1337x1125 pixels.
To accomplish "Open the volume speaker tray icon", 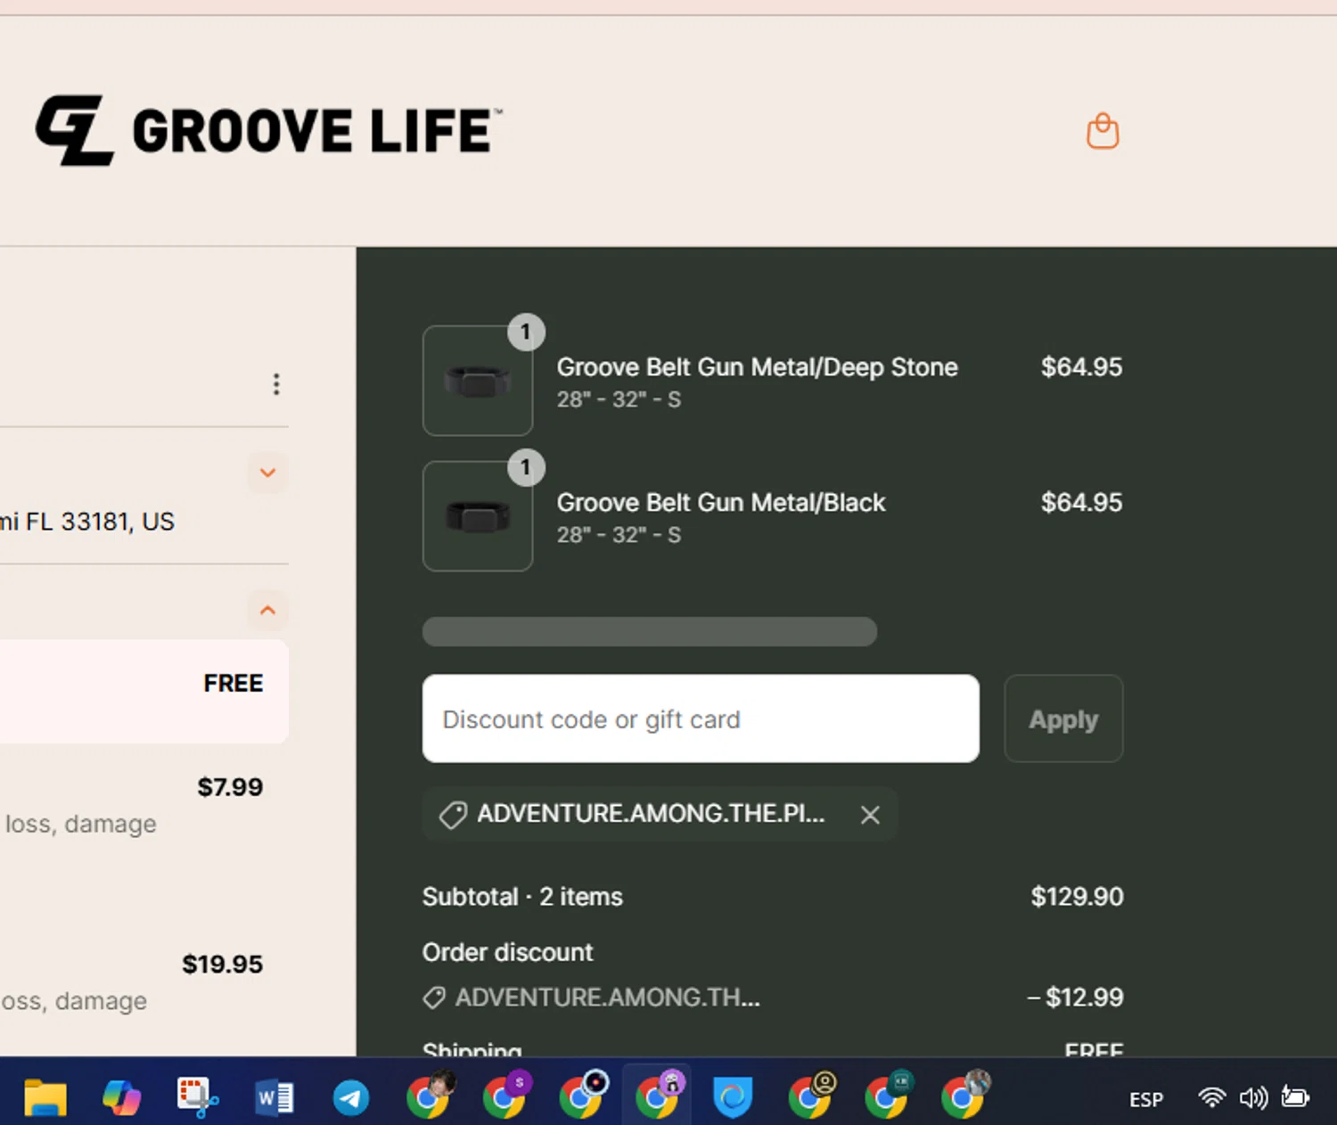I will [1253, 1097].
